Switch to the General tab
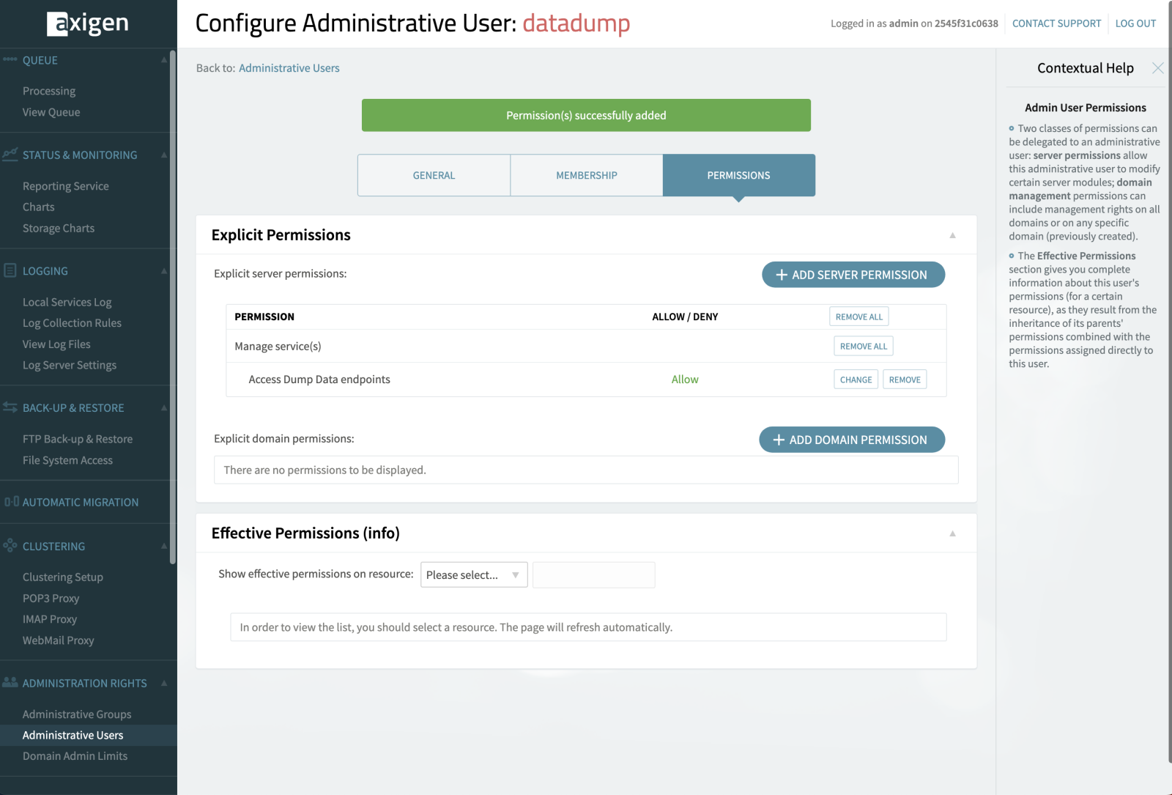This screenshot has height=795, width=1172. (434, 175)
